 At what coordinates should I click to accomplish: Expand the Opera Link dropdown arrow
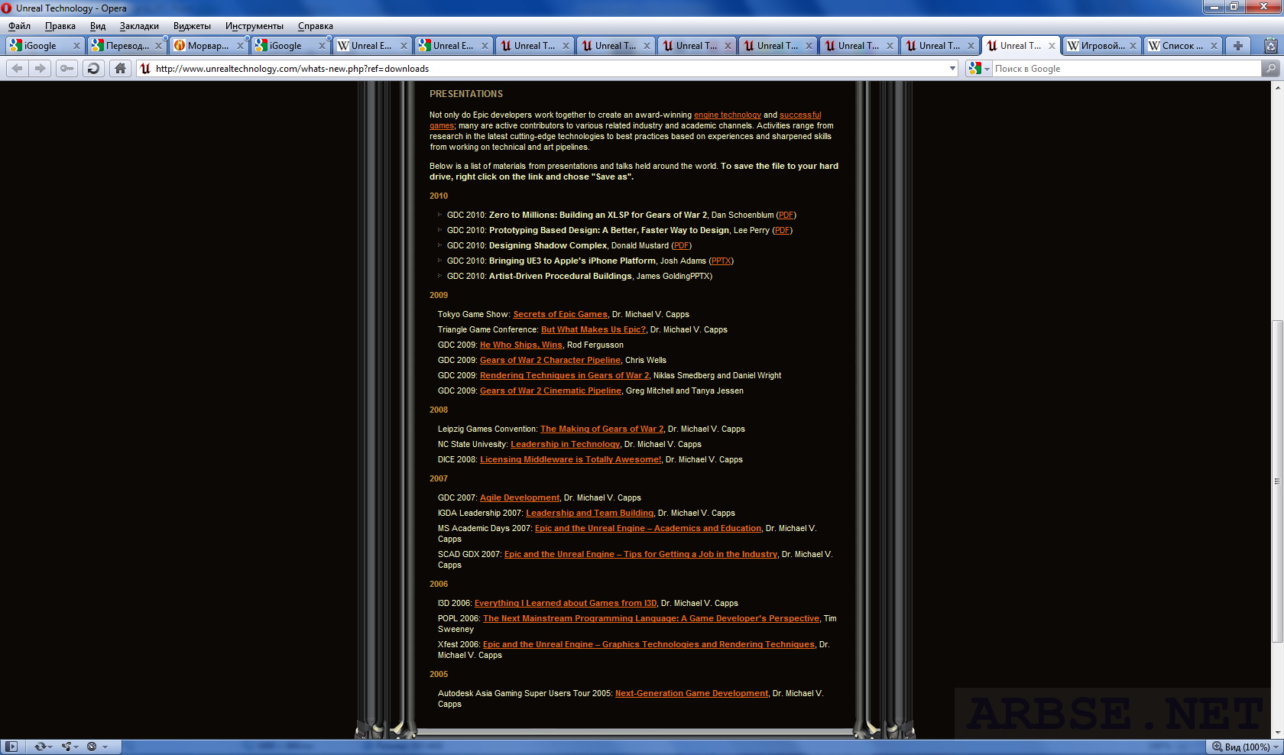51,747
